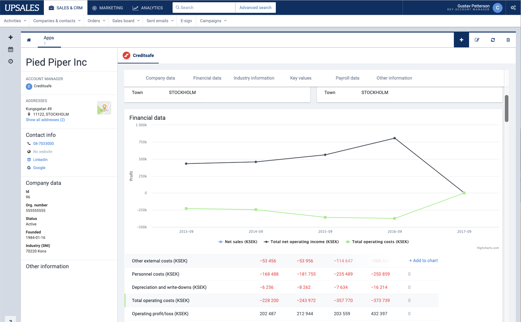521x322 pixels.
Task: Click Advanced search button
Action: point(255,7)
